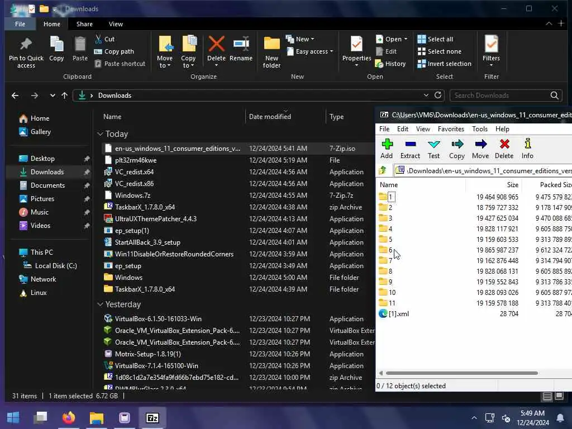Open the address bar history dropdown
Screen dimensions: 572x429
[426, 95]
